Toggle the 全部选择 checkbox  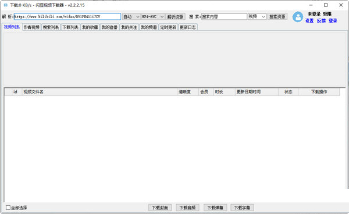[8, 208]
